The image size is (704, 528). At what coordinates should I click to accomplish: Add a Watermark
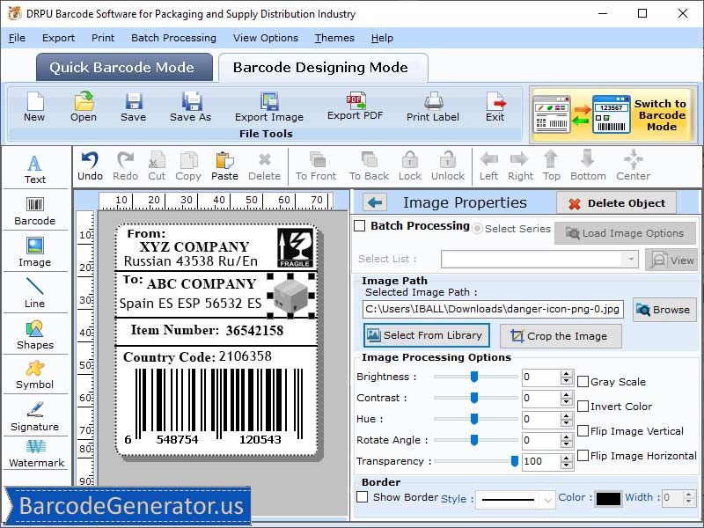coord(35,455)
